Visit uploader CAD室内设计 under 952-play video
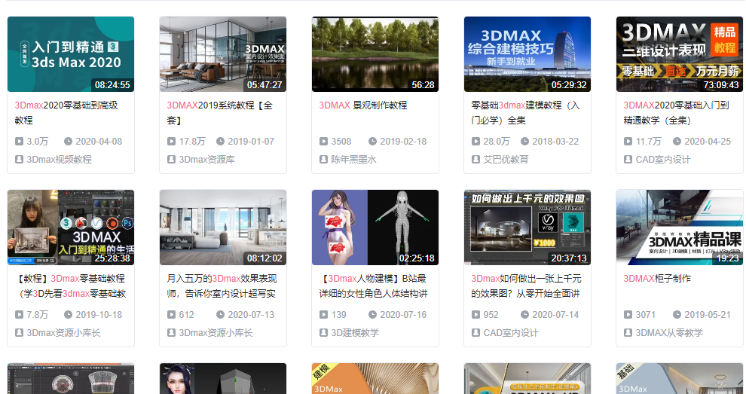Screen dimensions: 746x394 511,333
